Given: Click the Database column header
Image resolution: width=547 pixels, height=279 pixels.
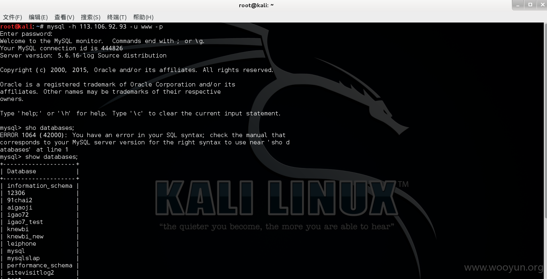Looking at the screenshot, I should 22,171.
